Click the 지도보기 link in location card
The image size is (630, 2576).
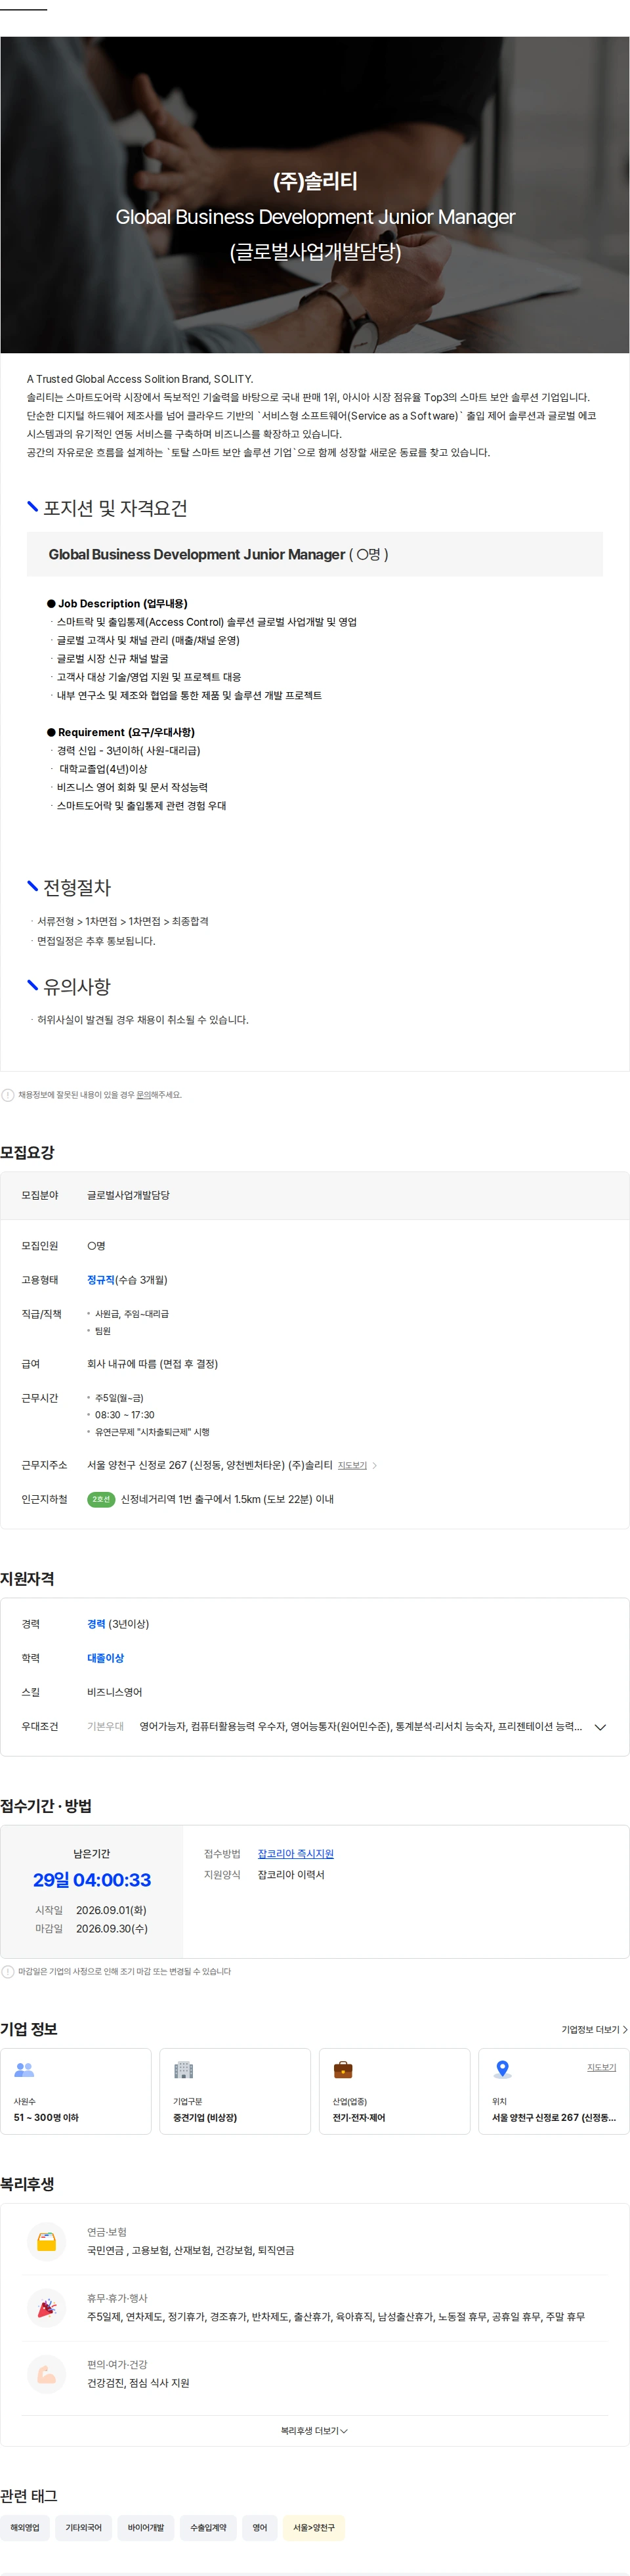[601, 2067]
